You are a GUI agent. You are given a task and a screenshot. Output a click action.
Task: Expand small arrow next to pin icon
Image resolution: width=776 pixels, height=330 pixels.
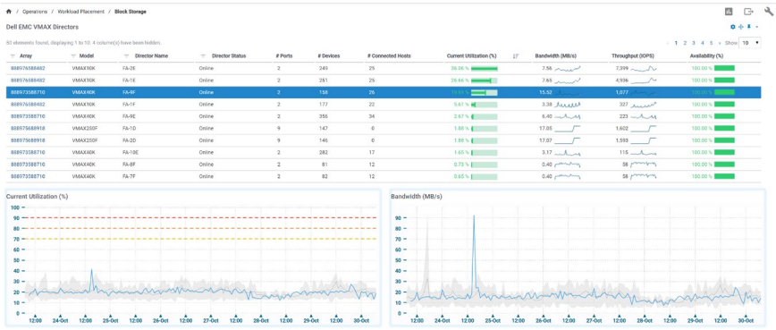[x=757, y=27]
